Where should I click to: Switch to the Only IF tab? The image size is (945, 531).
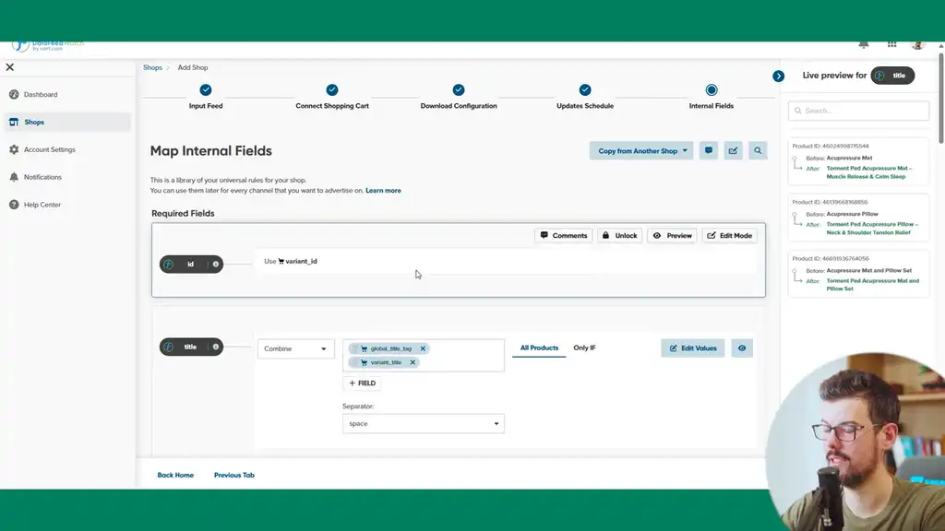(x=584, y=348)
